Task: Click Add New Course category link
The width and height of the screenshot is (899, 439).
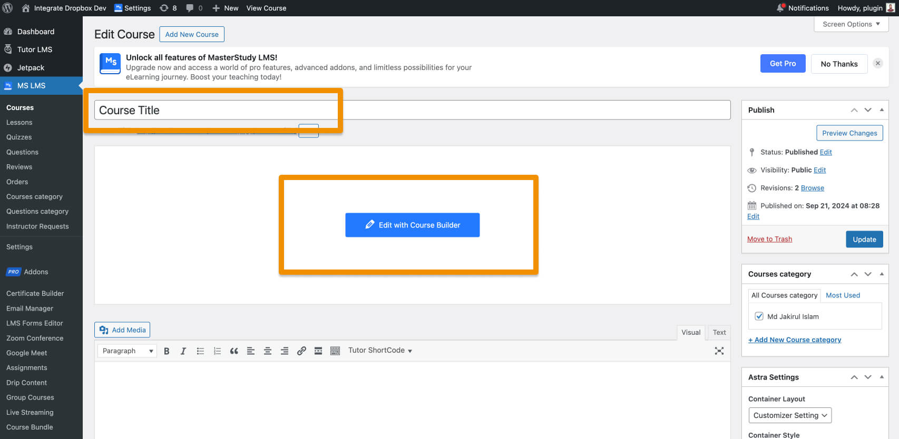Action: coord(795,340)
